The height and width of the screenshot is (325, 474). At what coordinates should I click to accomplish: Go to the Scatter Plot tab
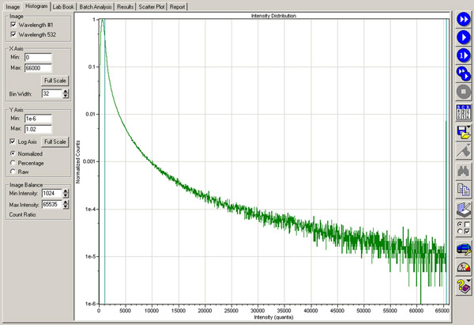point(152,6)
